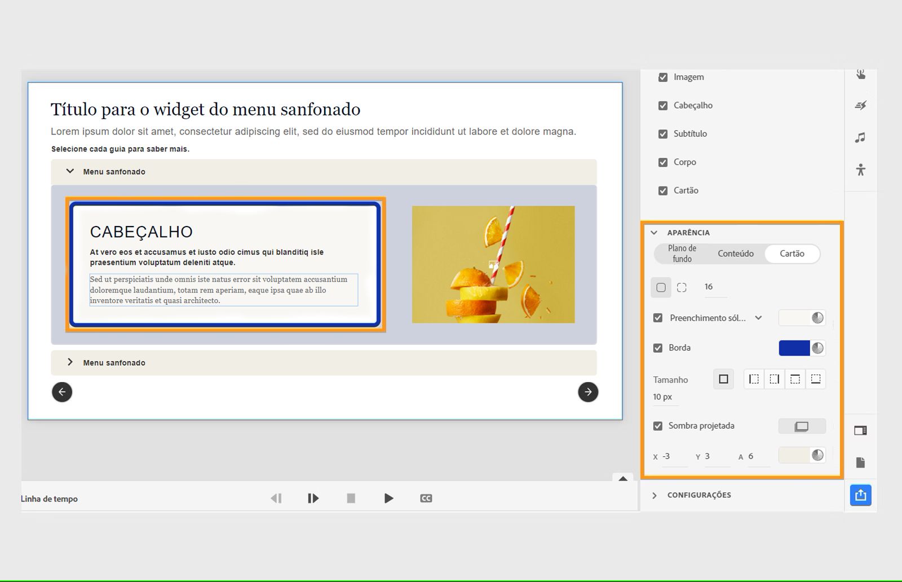Disable the Cartão visibility checkbox
Viewport: 902px width, 582px height.
(x=664, y=190)
